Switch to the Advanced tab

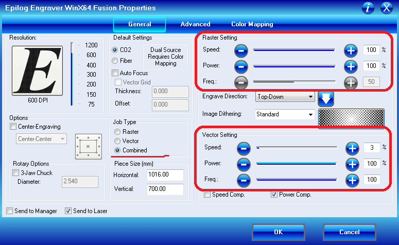point(195,24)
